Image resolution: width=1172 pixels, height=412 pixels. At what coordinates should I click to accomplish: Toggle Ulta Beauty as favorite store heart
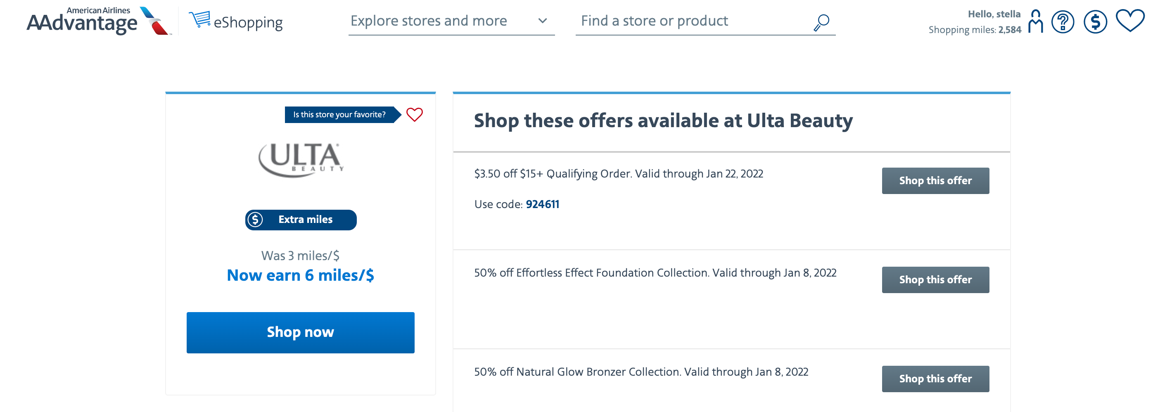click(x=415, y=115)
